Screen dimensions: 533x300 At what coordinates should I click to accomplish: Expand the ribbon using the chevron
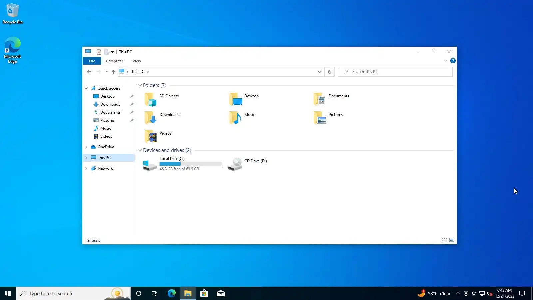coord(446,61)
